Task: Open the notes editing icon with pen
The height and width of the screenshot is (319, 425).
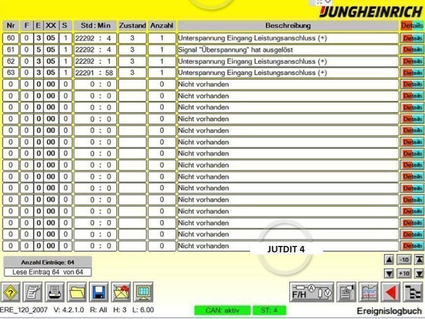Action: pyautogui.click(x=33, y=293)
